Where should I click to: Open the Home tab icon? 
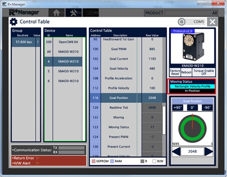[57, 13]
